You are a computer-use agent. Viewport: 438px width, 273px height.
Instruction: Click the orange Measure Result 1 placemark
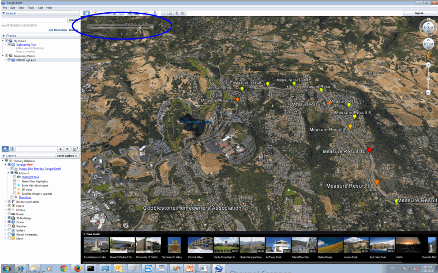tap(237, 100)
